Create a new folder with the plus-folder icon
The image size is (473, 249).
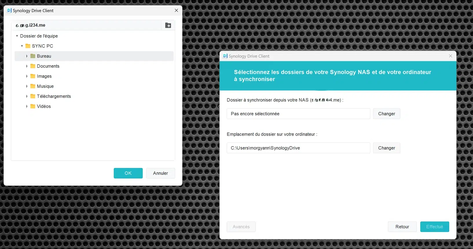(168, 25)
